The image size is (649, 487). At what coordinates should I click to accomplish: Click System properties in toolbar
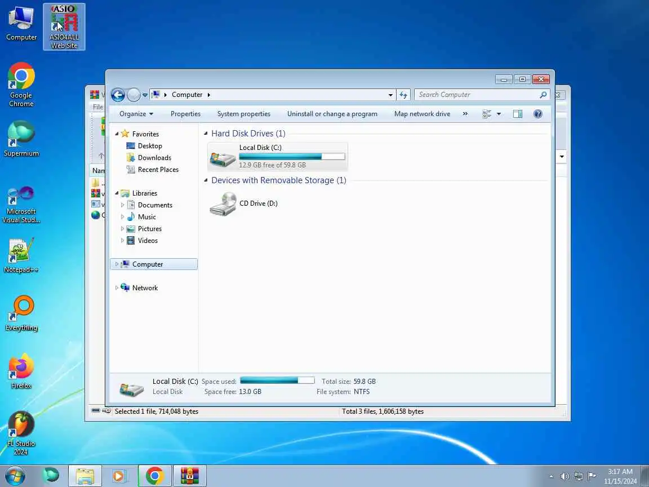pos(244,114)
